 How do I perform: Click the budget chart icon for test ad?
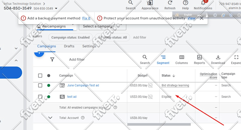[x=151, y=97]
